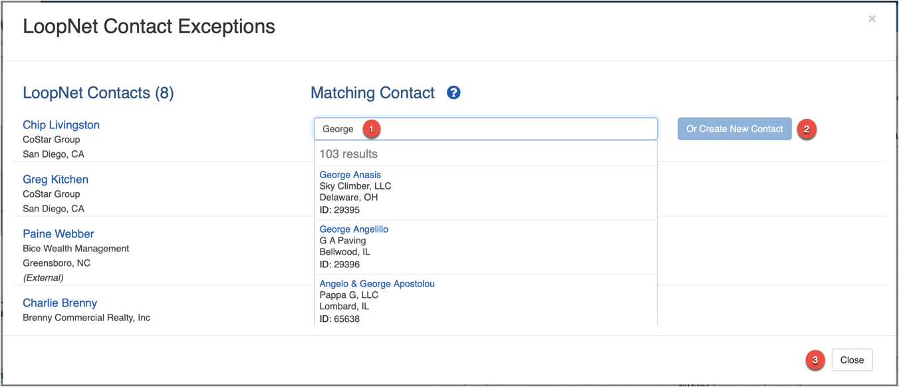This screenshot has height=387, width=899.
Task: Click the LoopNet Contact Exceptions title
Action: pos(149,27)
